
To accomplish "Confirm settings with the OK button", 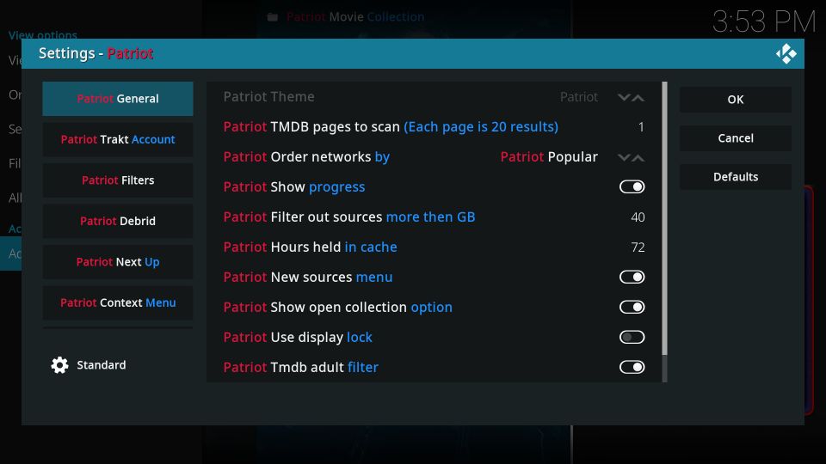I will (736, 100).
